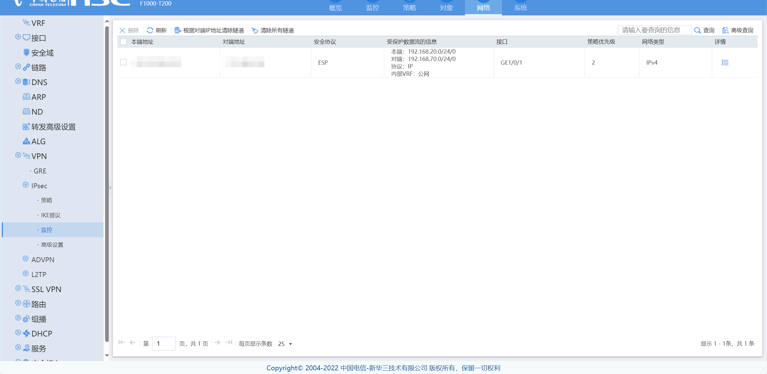This screenshot has height=374, width=767.
Task: Expand the 接口 tree node
Action: [18, 37]
